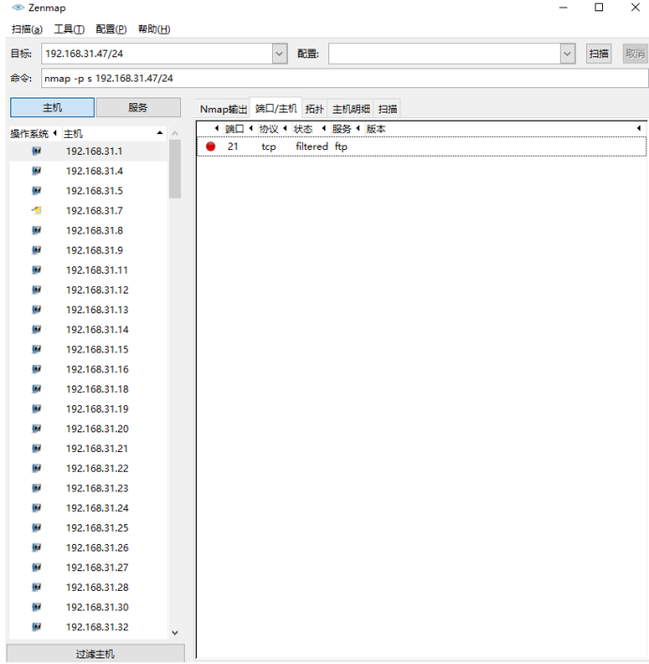The width and height of the screenshot is (649, 664).
Task: Click the OS icon beside 192.168.31.13
Action: click(37, 309)
